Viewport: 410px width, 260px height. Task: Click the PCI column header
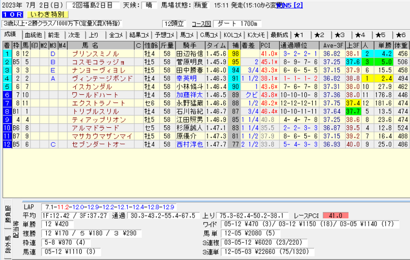pos(266,45)
